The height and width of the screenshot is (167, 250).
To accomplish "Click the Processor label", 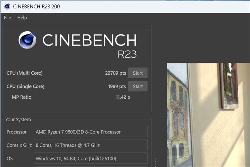I will point(17,132).
